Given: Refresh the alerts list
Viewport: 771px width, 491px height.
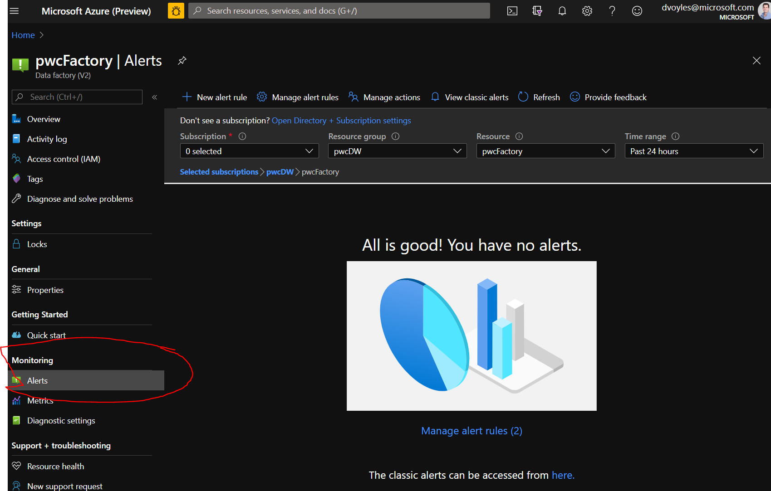Looking at the screenshot, I should pos(539,97).
